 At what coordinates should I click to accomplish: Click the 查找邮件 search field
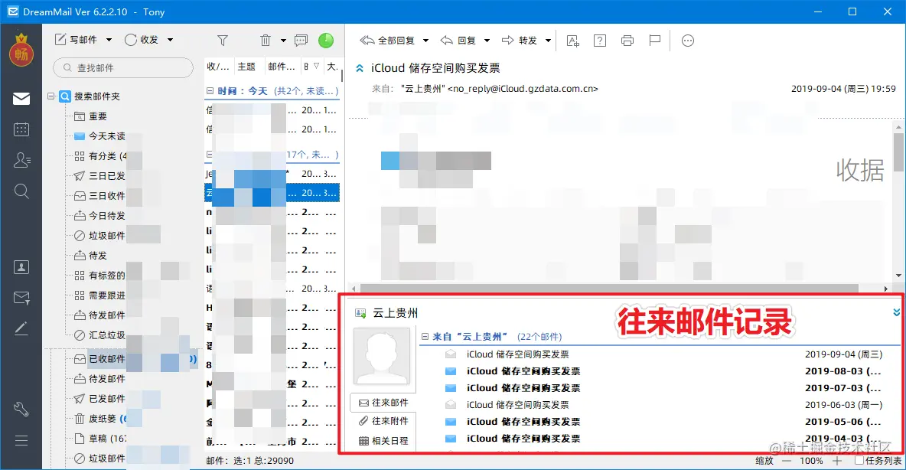123,67
